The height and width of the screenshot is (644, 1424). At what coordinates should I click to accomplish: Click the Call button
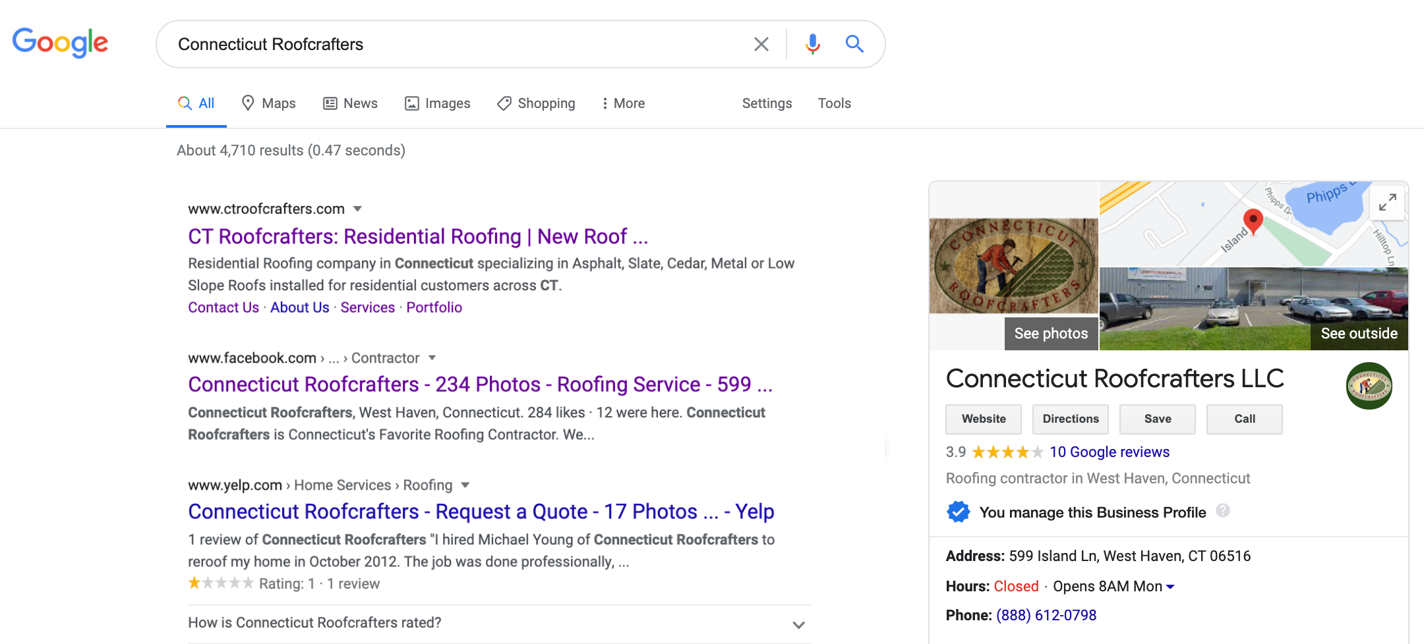tap(1245, 419)
